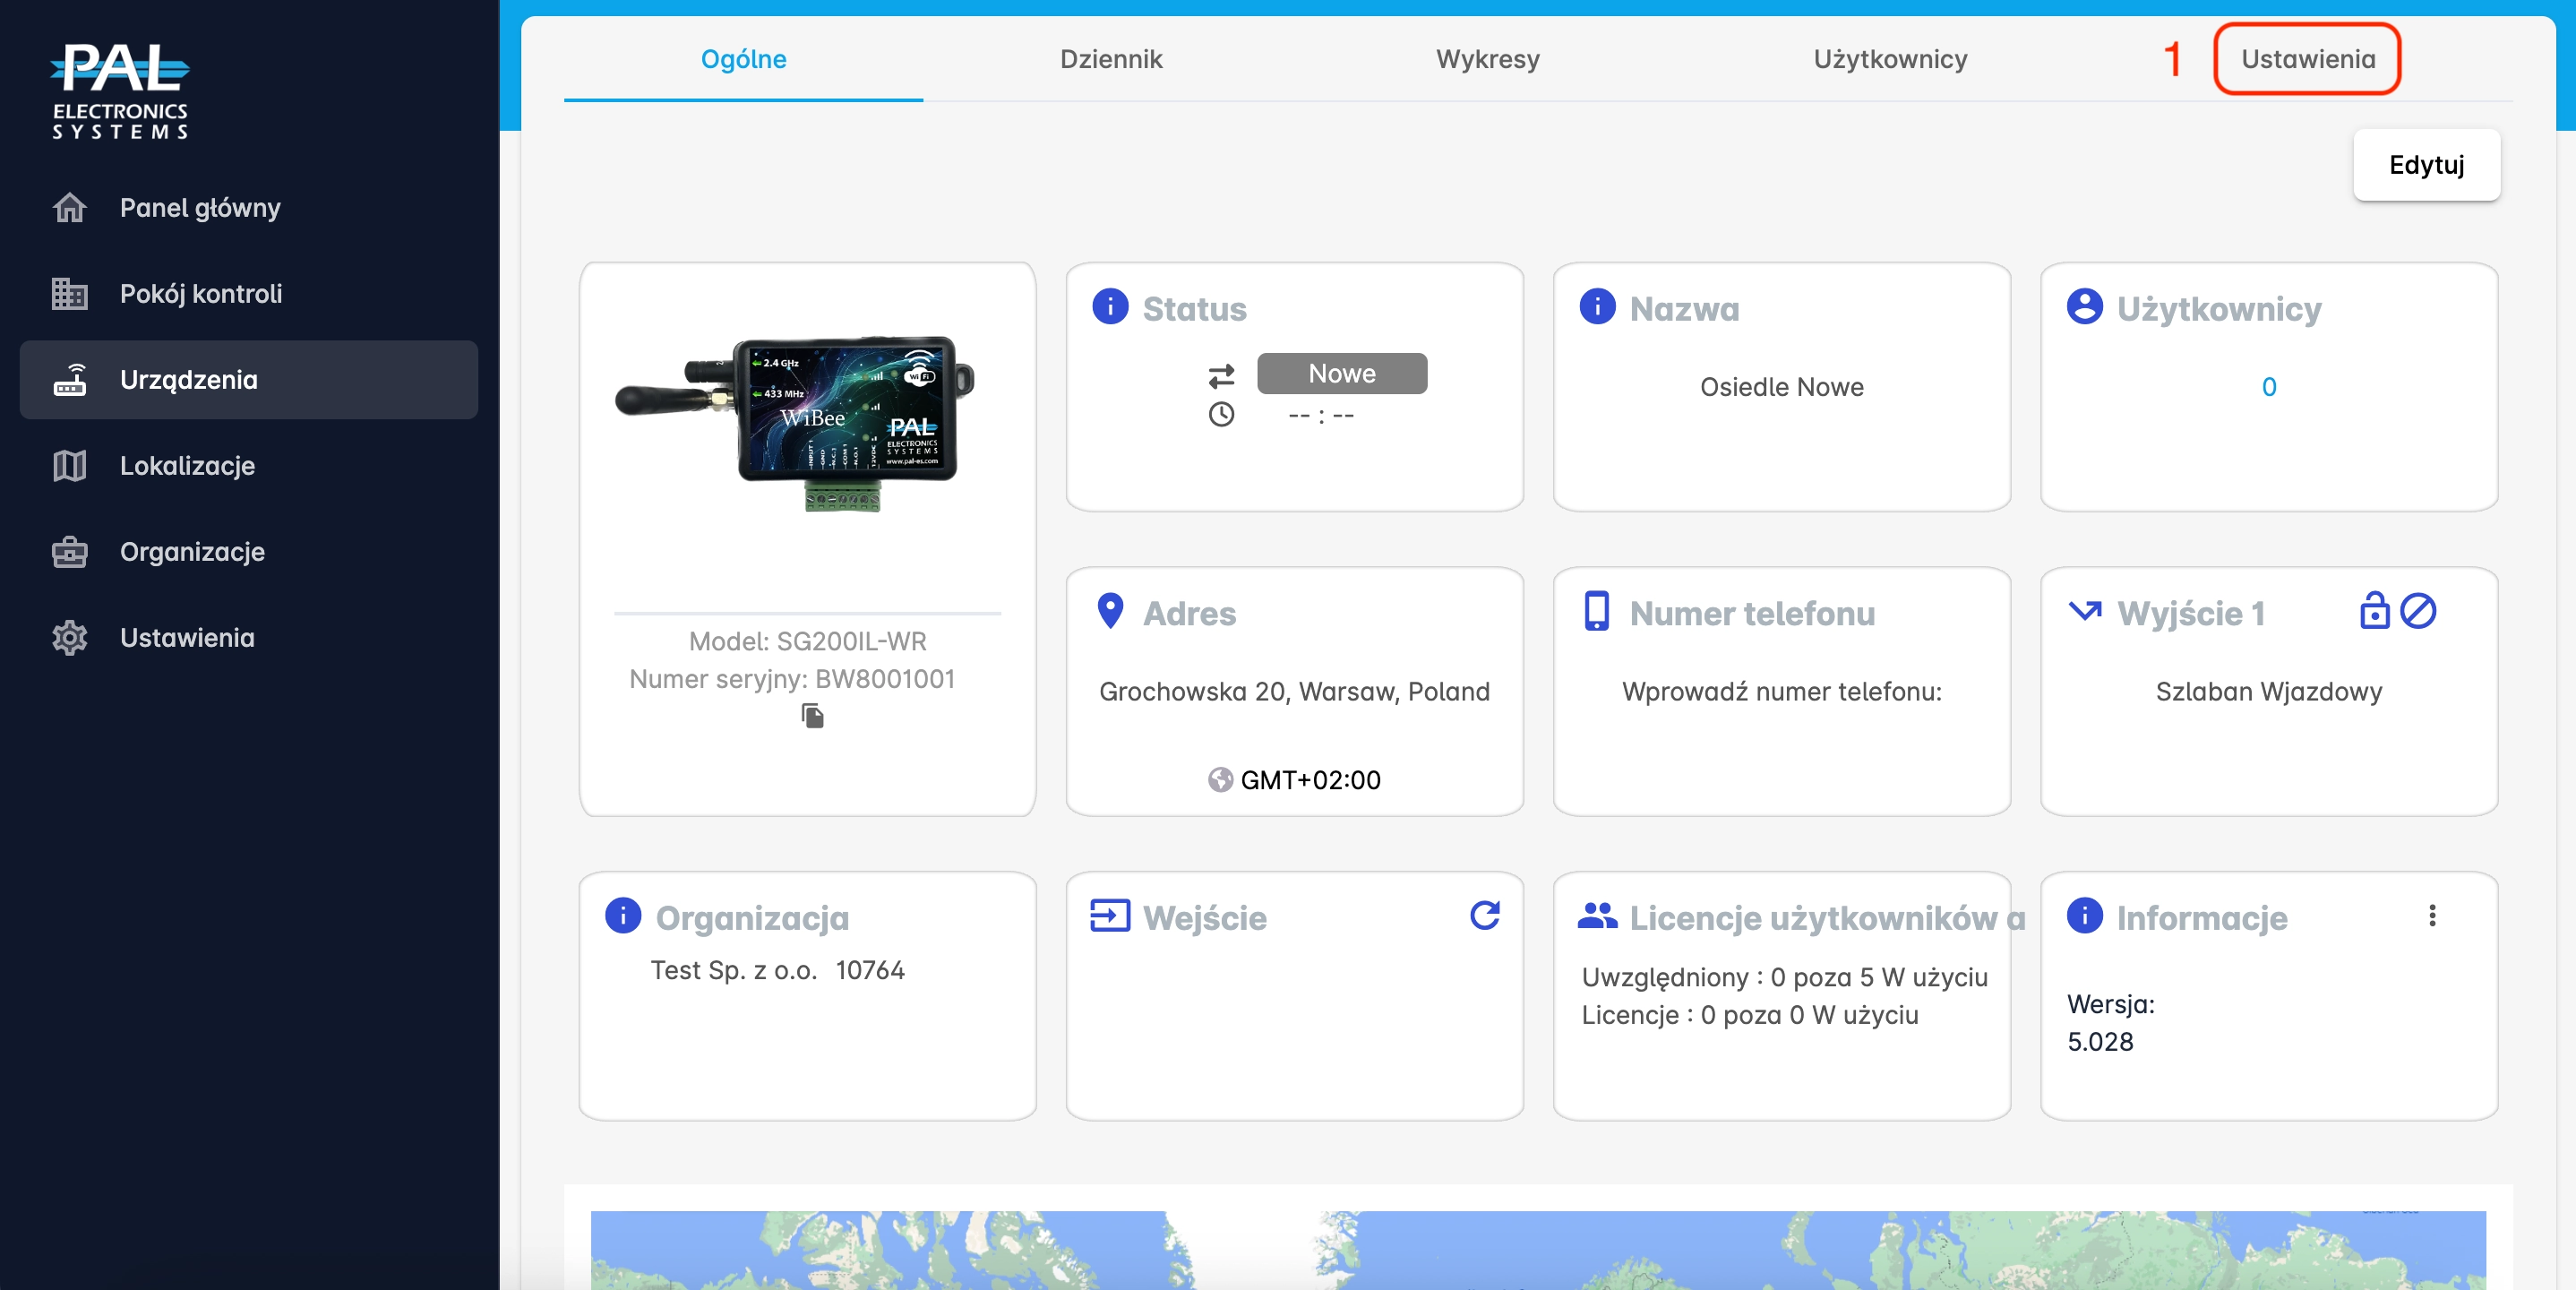2576x1290 pixels.
Task: Click the Status info icon
Action: coord(1110,307)
